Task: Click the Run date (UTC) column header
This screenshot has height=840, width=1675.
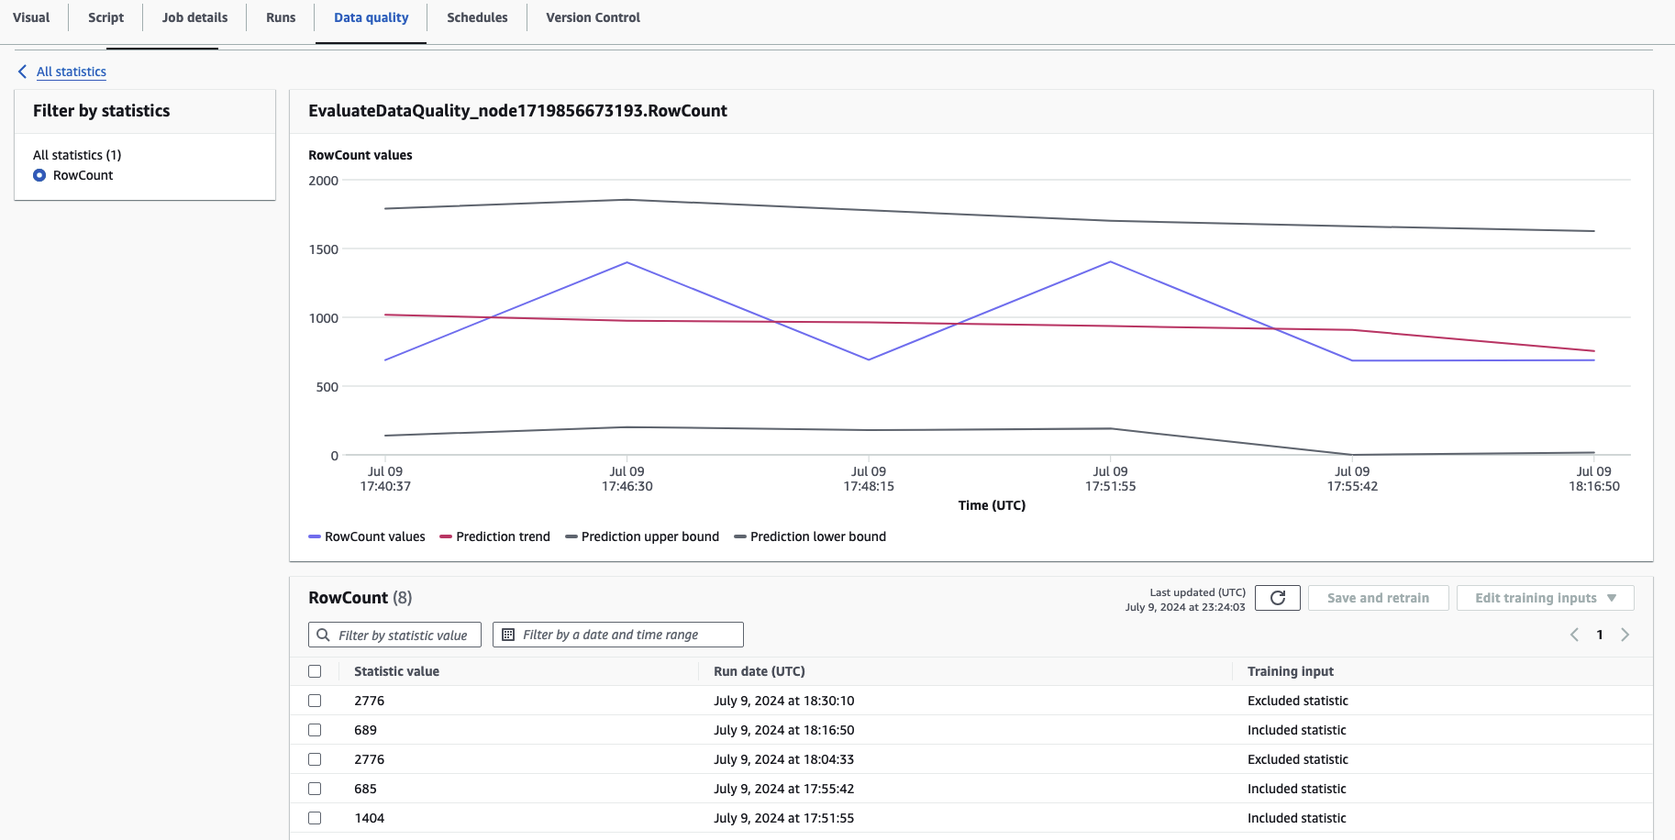Action: [760, 671]
